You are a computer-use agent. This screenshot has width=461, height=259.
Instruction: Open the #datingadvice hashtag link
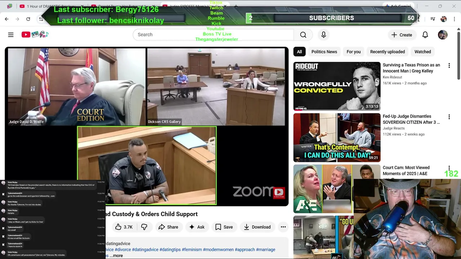click(x=145, y=250)
